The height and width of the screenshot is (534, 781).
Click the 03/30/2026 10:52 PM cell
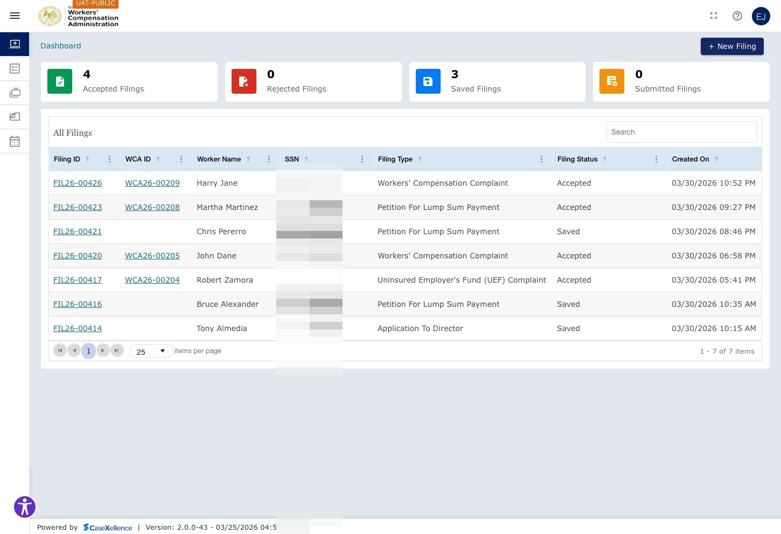point(714,183)
